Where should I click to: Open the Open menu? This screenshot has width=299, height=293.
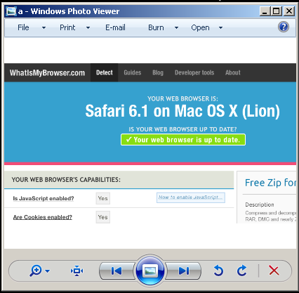pos(200,27)
